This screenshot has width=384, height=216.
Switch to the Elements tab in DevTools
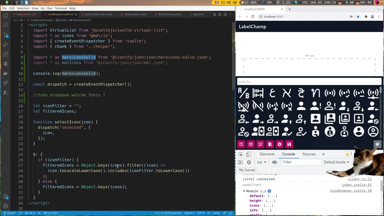tap(267, 154)
